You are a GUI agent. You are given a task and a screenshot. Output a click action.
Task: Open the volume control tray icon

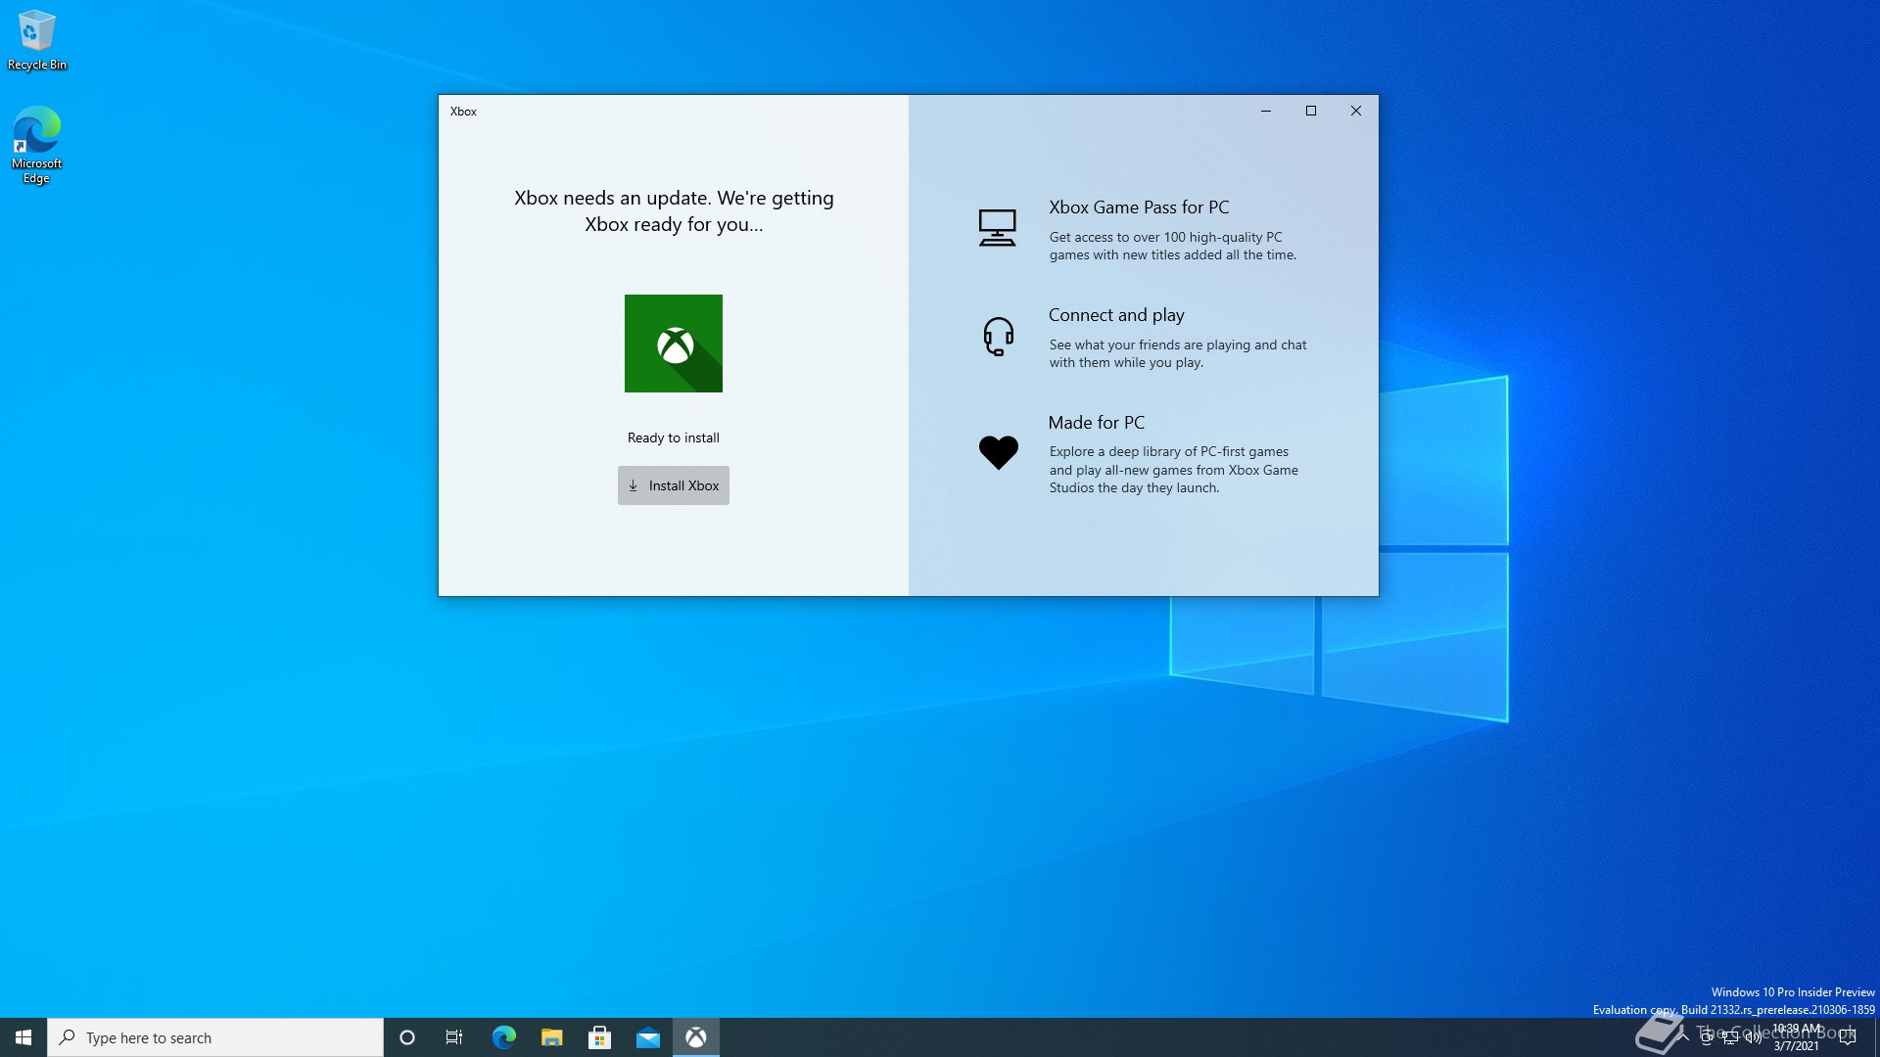1754,1037
